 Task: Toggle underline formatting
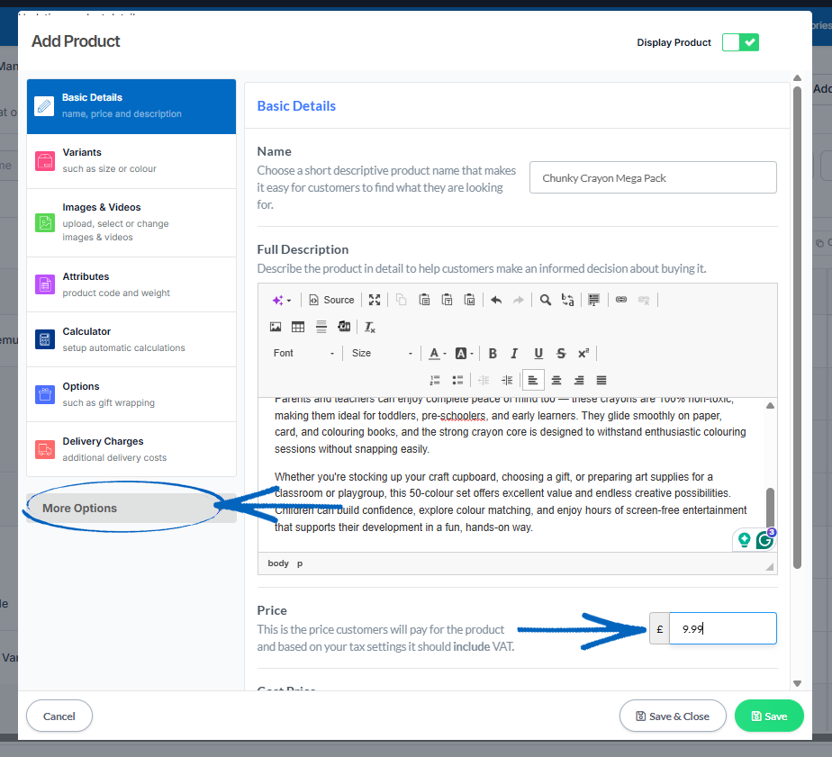(x=538, y=354)
